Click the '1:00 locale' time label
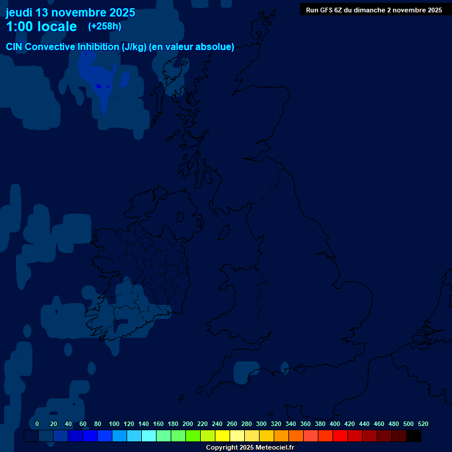This screenshot has width=452, height=452. [x=41, y=26]
